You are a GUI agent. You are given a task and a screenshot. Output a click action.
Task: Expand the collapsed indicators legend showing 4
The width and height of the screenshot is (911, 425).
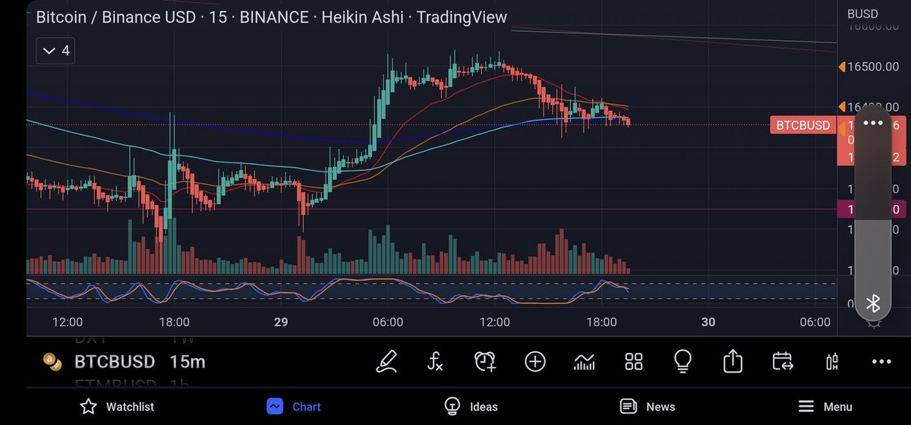55,51
